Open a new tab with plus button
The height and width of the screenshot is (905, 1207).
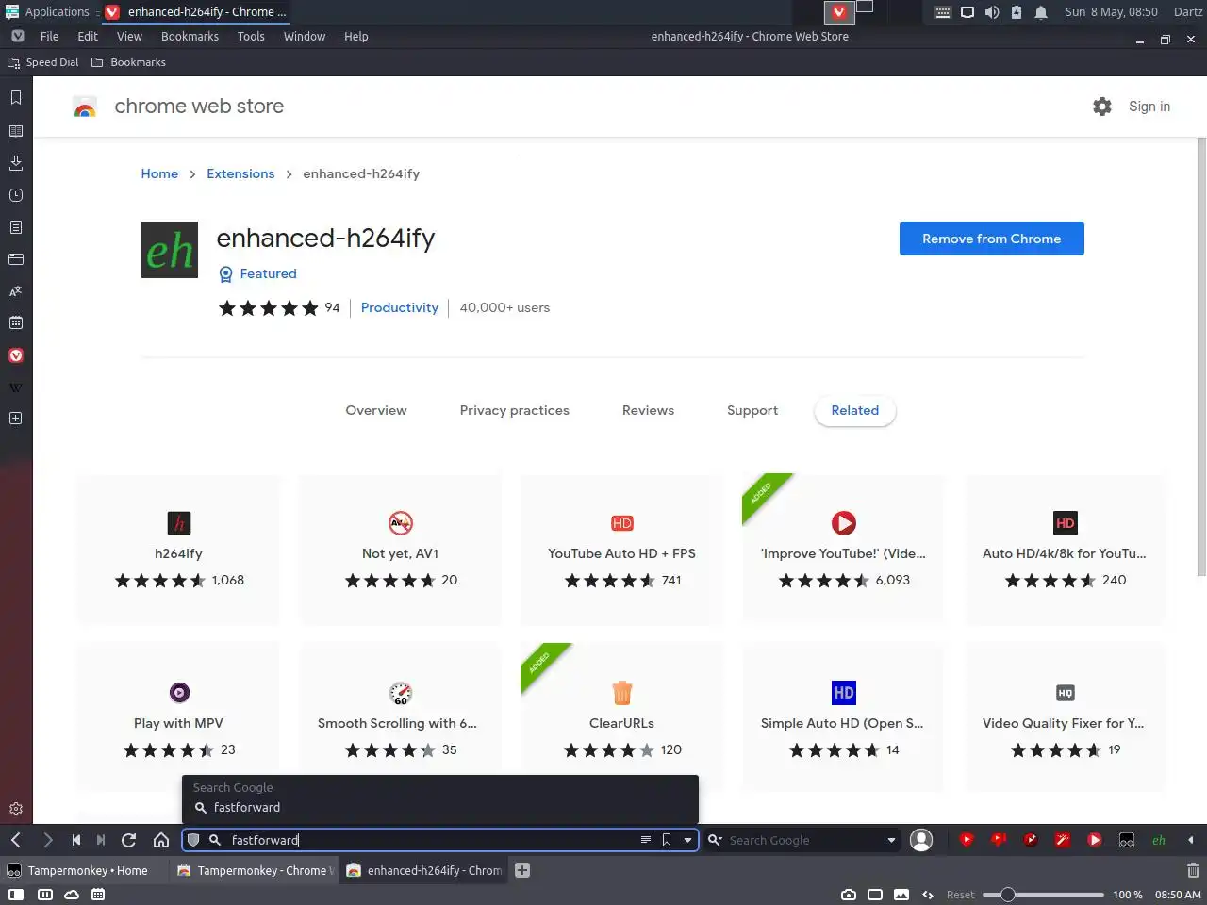522,870
